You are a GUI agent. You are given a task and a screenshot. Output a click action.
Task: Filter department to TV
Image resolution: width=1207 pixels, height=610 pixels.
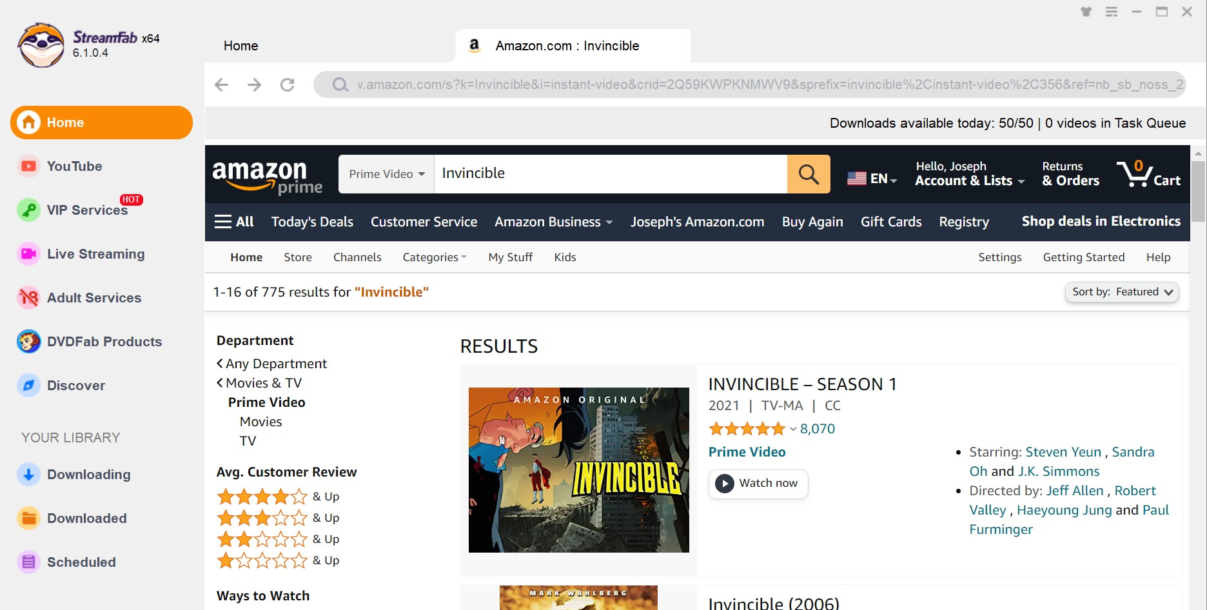pos(248,441)
